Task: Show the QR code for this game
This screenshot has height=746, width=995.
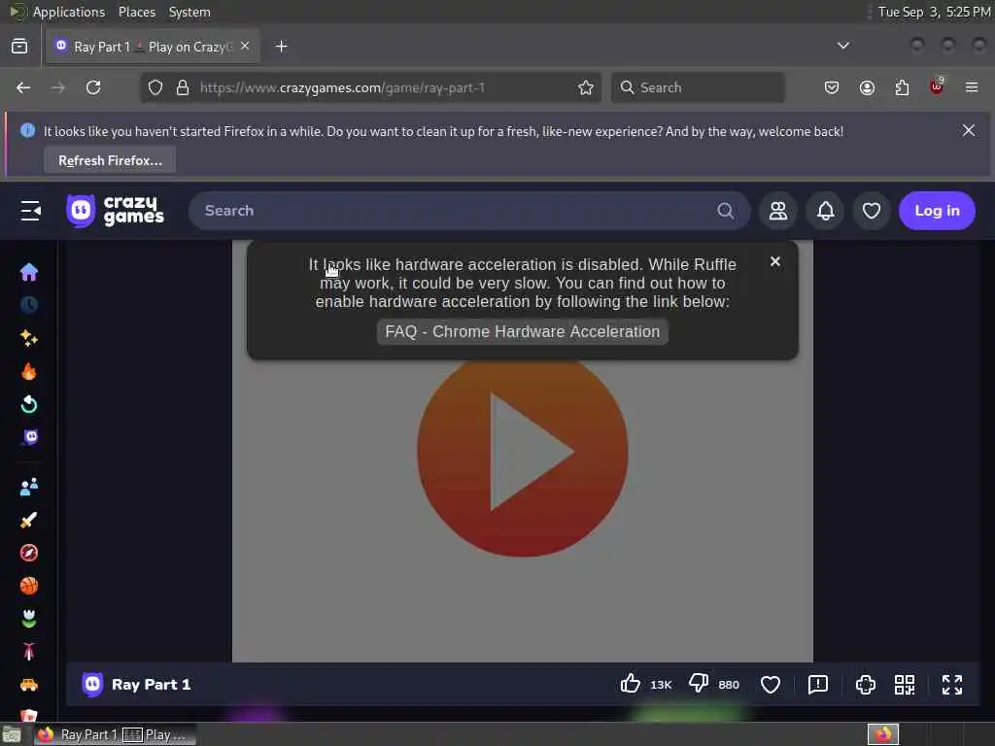Action: point(905,685)
